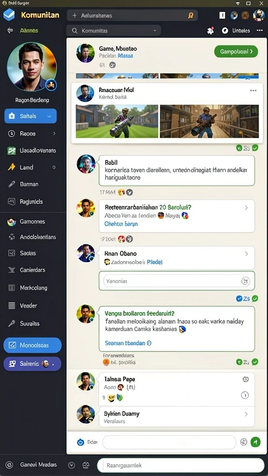Screen dimensions: 268x476
Task: Click the Monoolsaas button
Action: coord(32,345)
